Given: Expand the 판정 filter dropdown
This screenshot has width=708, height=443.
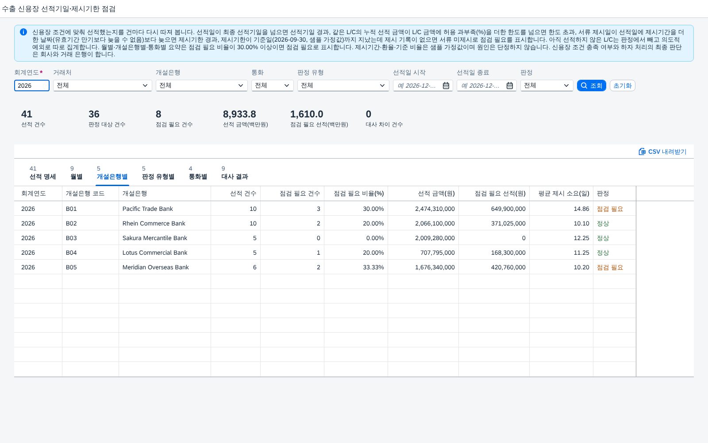Looking at the screenshot, I should [566, 85].
